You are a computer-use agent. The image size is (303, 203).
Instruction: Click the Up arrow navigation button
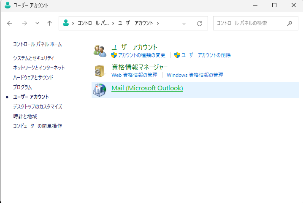(x=49, y=23)
